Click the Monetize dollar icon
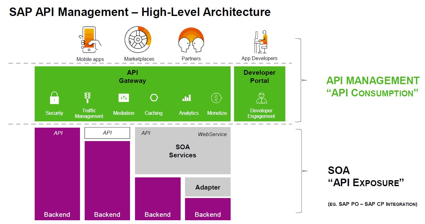The width and height of the screenshot is (425, 224). 217,97
